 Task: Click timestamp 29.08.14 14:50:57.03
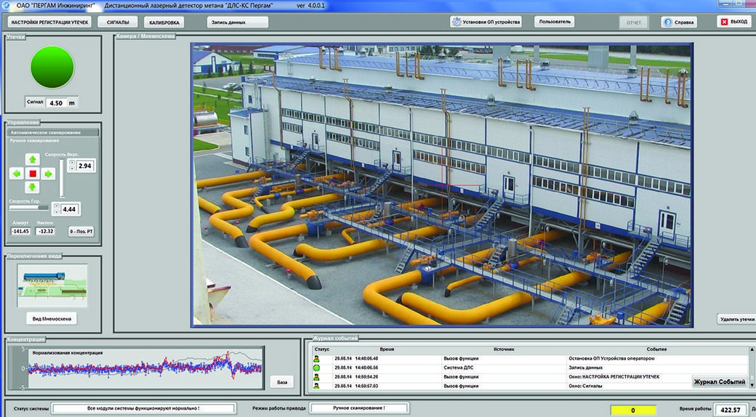(356, 386)
